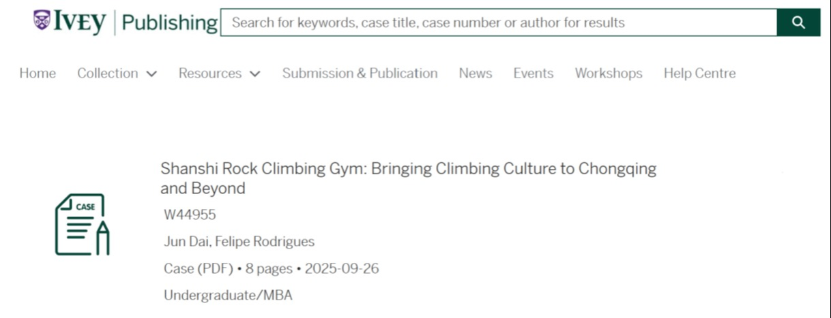831x318 pixels.
Task: Expand the Collection dropdown chevron
Action: point(151,74)
